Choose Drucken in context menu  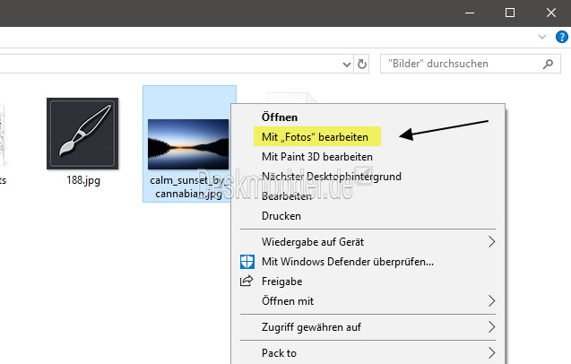click(x=281, y=216)
